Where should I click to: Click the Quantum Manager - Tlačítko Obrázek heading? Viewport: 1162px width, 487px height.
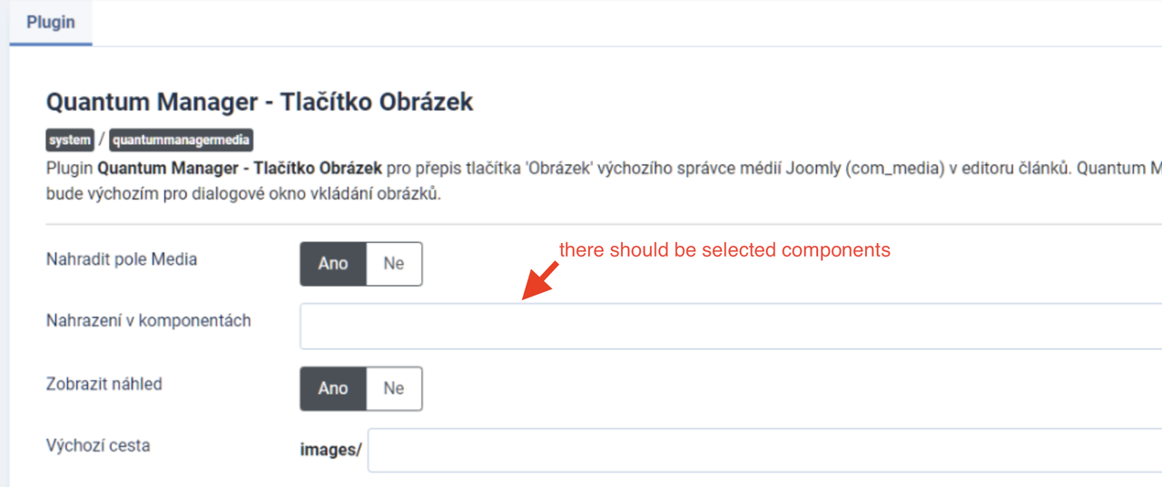pos(260,102)
